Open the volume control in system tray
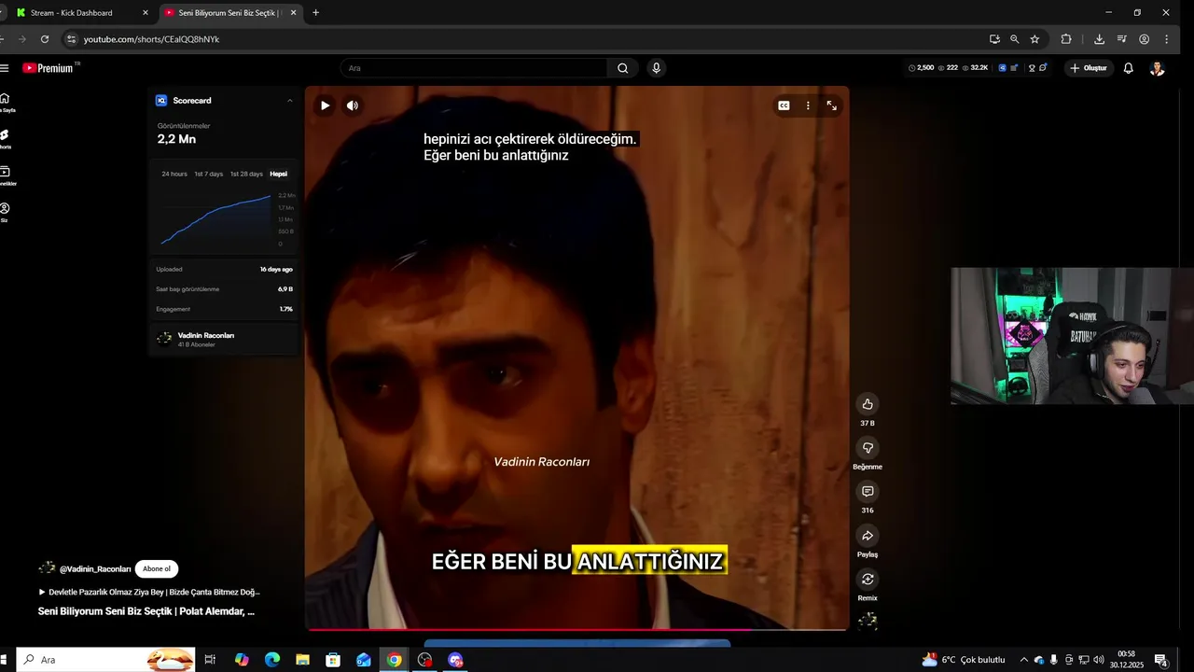1194x672 pixels. (x=1098, y=660)
